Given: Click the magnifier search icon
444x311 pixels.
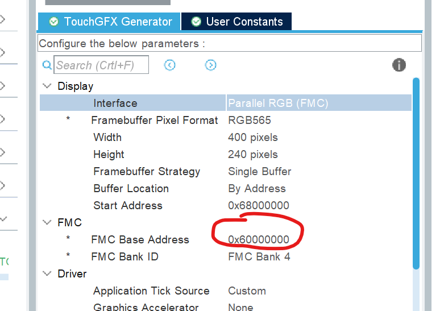Looking at the screenshot, I should click(x=47, y=65).
